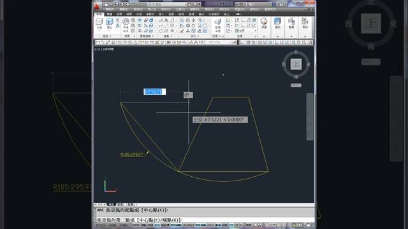Image resolution: width=408 pixels, height=229 pixels.
Task: Toggle 極座標 polar tracking in status bar
Action: pyautogui.click(x=165, y=225)
